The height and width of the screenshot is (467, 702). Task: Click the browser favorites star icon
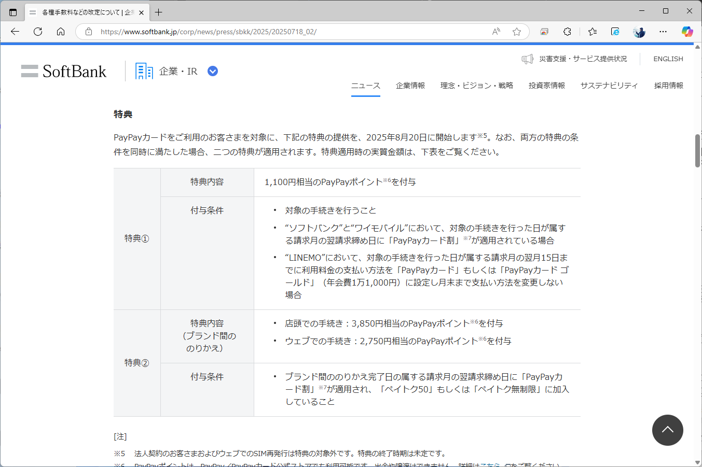pos(516,32)
